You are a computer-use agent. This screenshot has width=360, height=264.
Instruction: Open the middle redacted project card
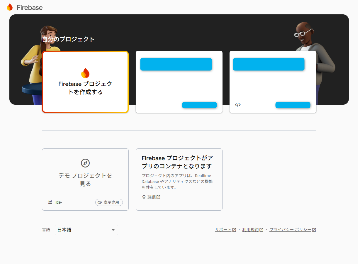coord(179,82)
